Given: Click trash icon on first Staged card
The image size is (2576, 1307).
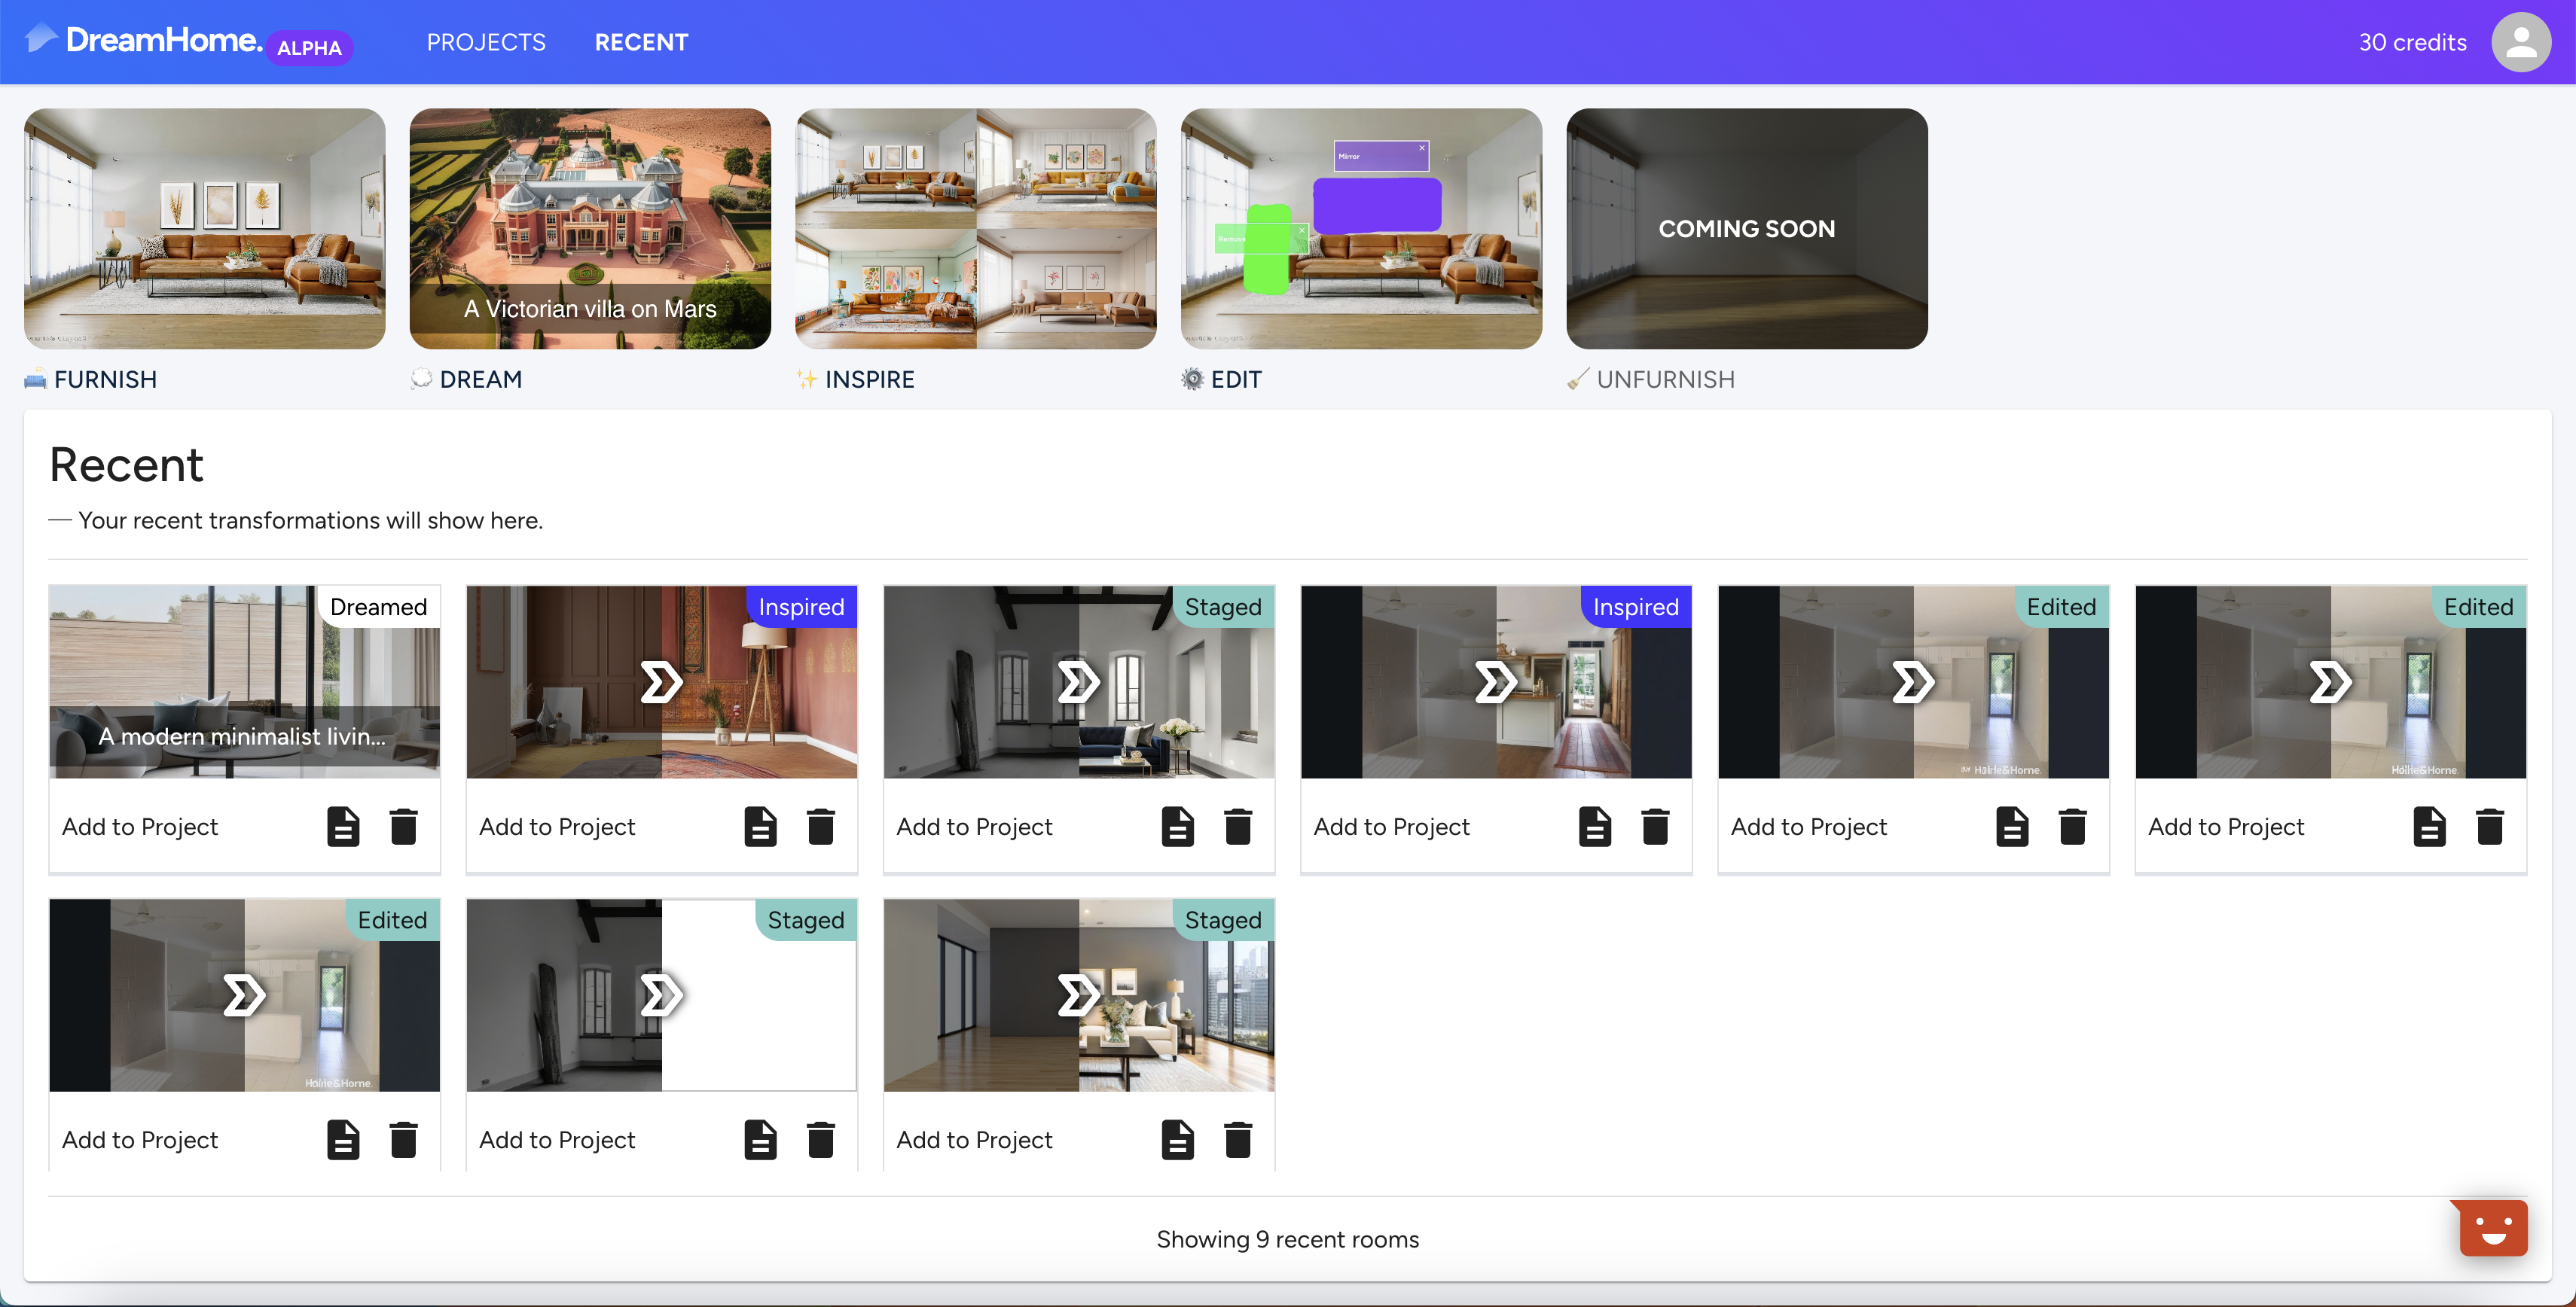Looking at the screenshot, I should (1238, 827).
